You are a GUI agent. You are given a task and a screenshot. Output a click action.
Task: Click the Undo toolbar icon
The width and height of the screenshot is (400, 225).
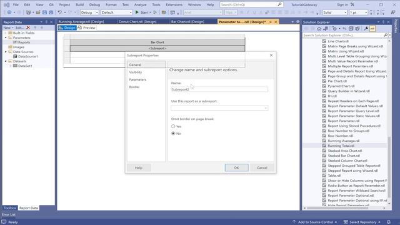click(x=59, y=12)
